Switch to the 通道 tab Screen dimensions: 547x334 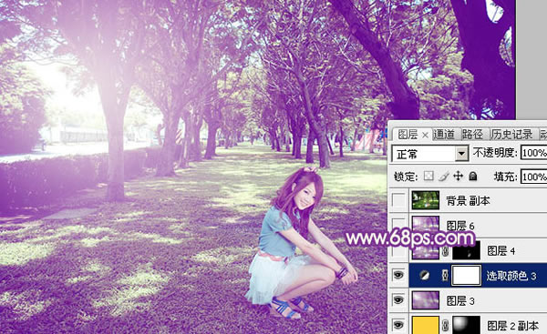pos(444,135)
